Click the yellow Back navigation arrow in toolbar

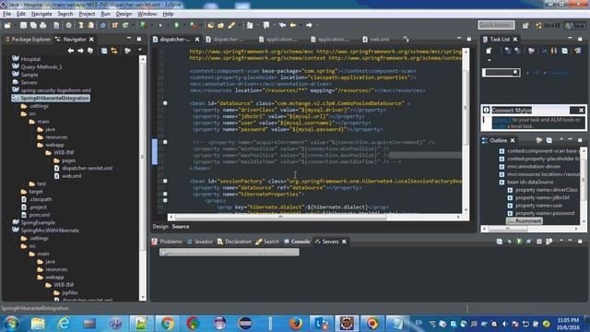tap(293, 25)
